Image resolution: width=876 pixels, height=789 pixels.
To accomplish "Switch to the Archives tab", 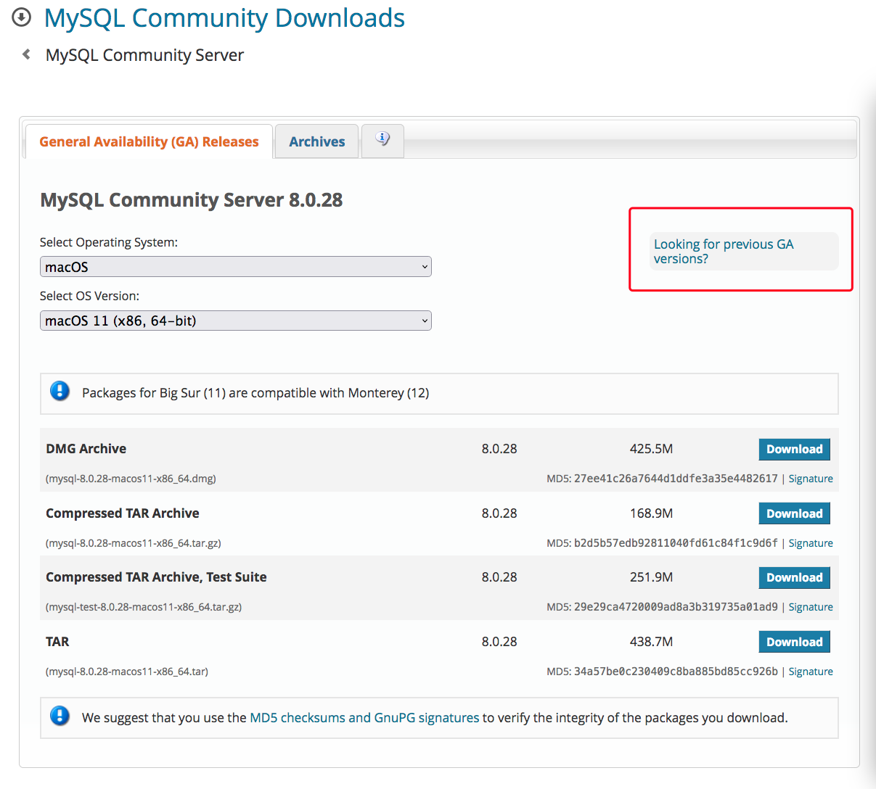I will (x=317, y=141).
